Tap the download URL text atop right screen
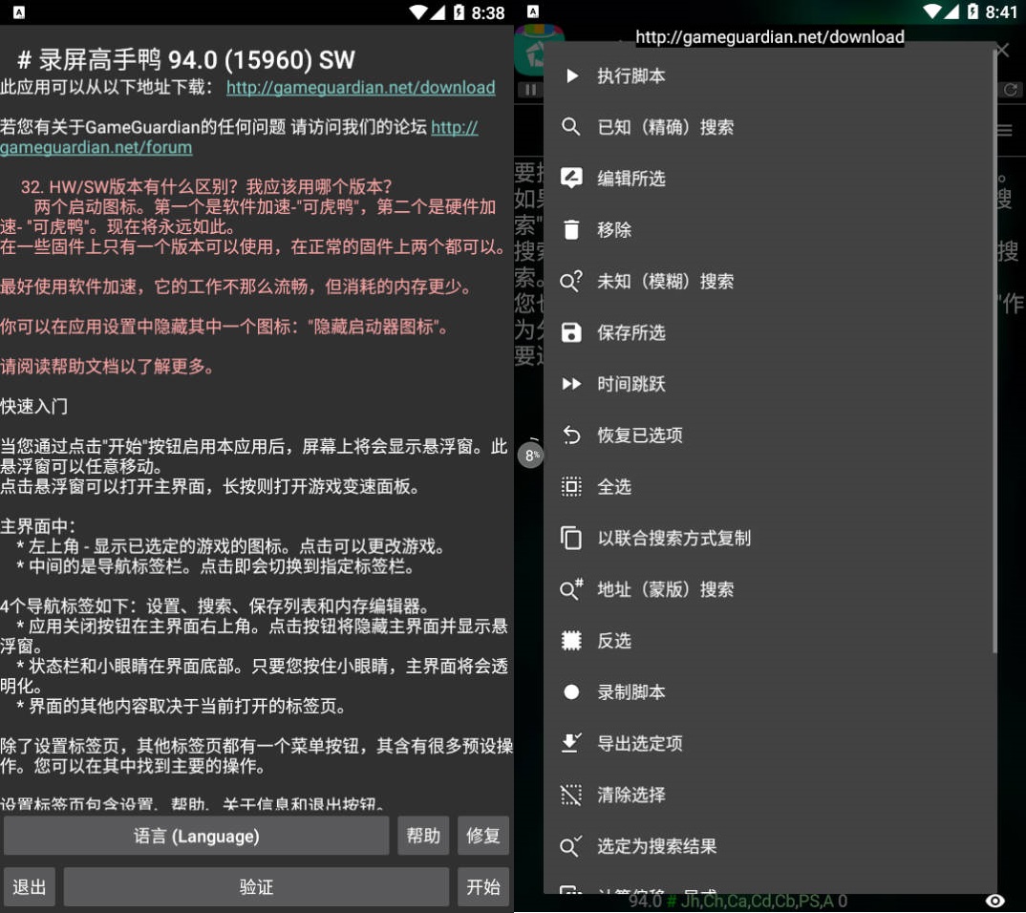 click(x=770, y=36)
